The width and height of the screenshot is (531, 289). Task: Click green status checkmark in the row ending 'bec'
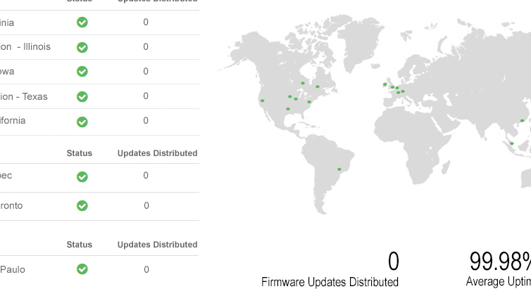coord(82,176)
